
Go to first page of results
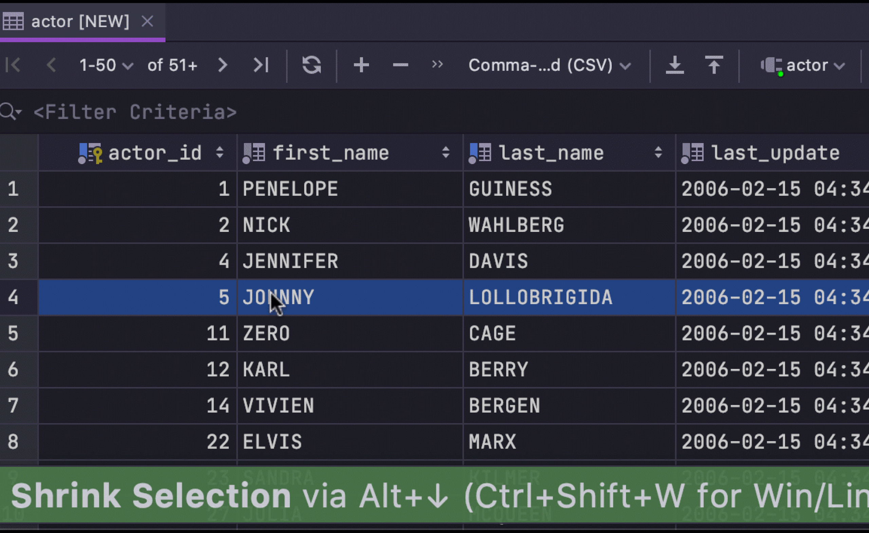pos(13,65)
